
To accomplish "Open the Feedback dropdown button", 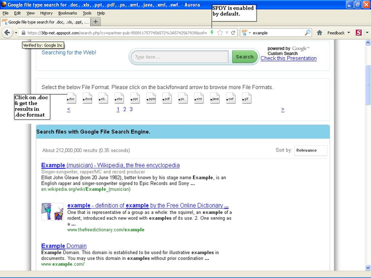I will (x=339, y=33).
